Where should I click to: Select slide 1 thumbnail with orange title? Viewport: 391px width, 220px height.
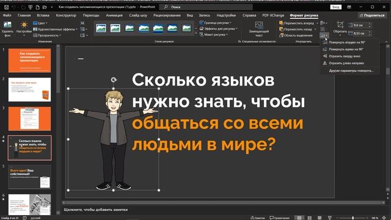pyautogui.click(x=29, y=61)
